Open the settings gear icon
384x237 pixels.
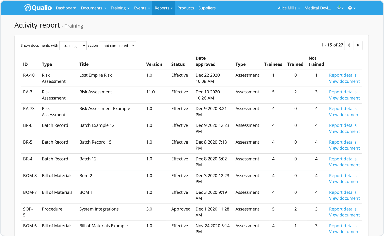pos(339,8)
